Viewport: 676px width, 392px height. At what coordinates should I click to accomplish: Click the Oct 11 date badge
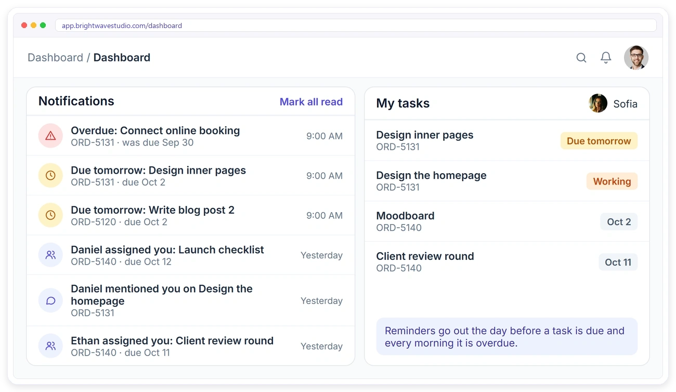click(x=618, y=263)
